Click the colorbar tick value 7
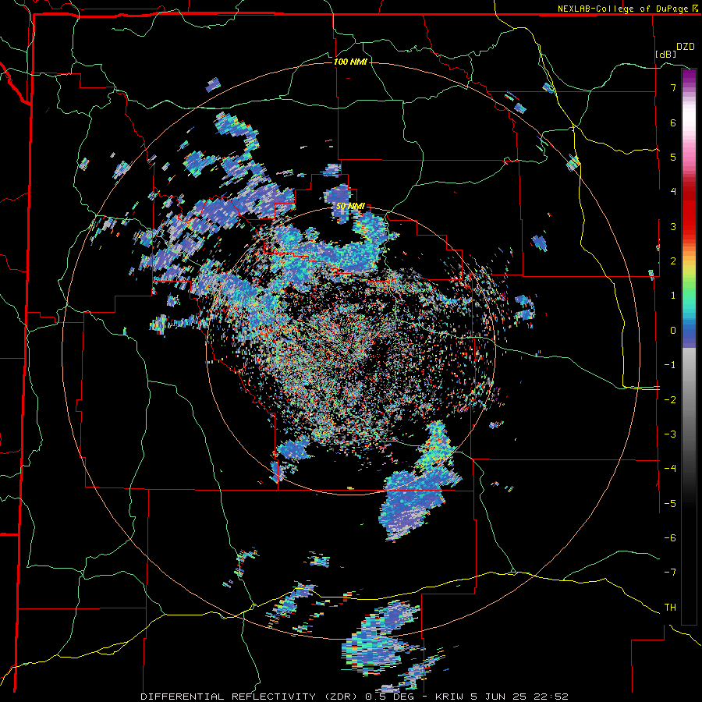702x702 pixels. tap(673, 87)
